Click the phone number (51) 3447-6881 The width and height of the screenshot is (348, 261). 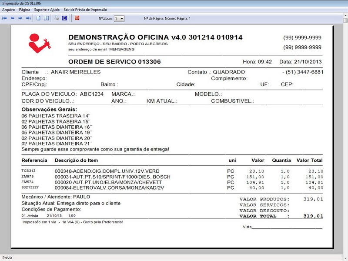[x=304, y=72]
